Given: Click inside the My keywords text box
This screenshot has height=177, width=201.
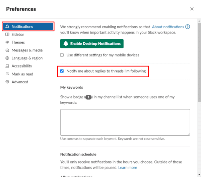Looking at the screenshot, I should [125, 122].
